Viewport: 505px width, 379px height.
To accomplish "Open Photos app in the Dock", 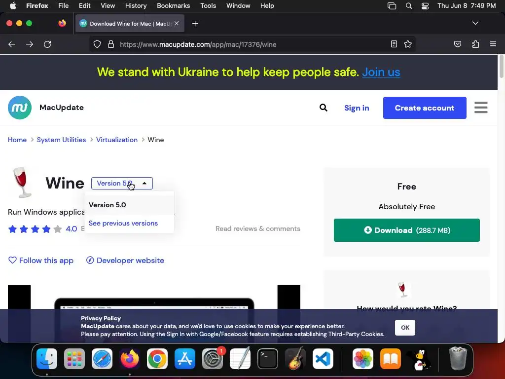I will tap(363, 359).
